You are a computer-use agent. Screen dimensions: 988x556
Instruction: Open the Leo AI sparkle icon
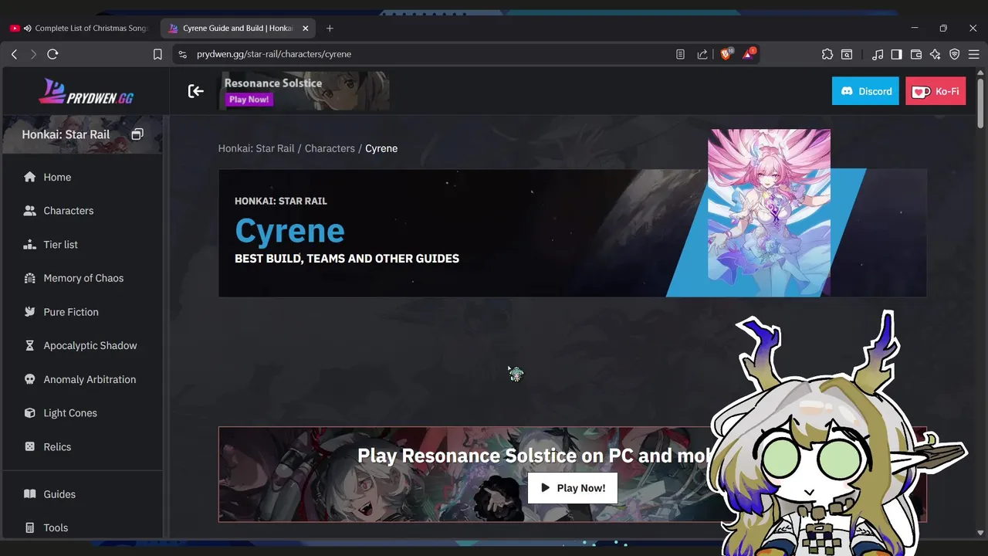936,54
